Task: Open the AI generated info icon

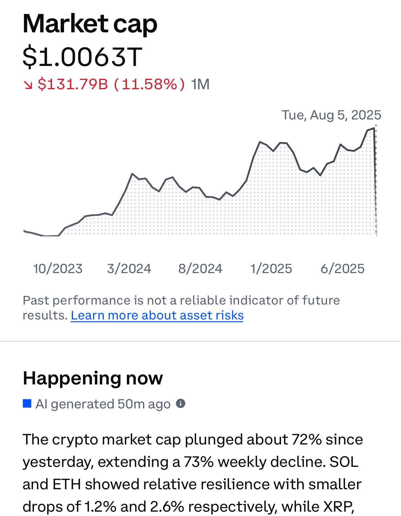Action: 181,404
